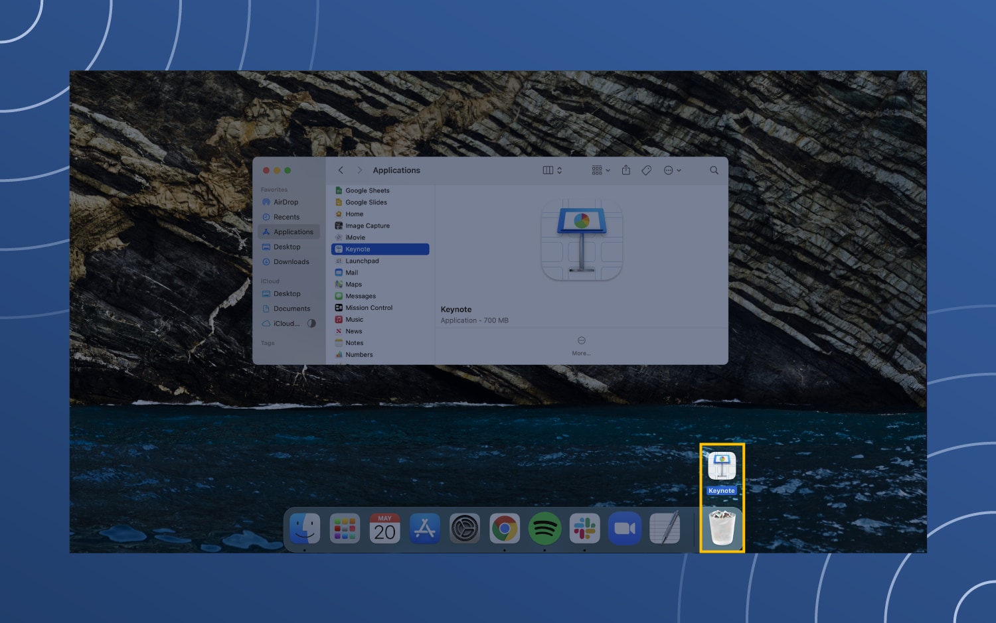Viewport: 996px width, 623px height.
Task: Open Spotify in the Dock
Action: tap(544, 529)
